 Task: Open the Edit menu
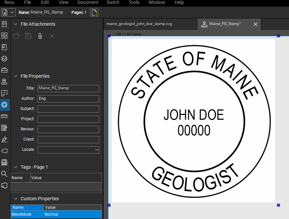[45, 2]
